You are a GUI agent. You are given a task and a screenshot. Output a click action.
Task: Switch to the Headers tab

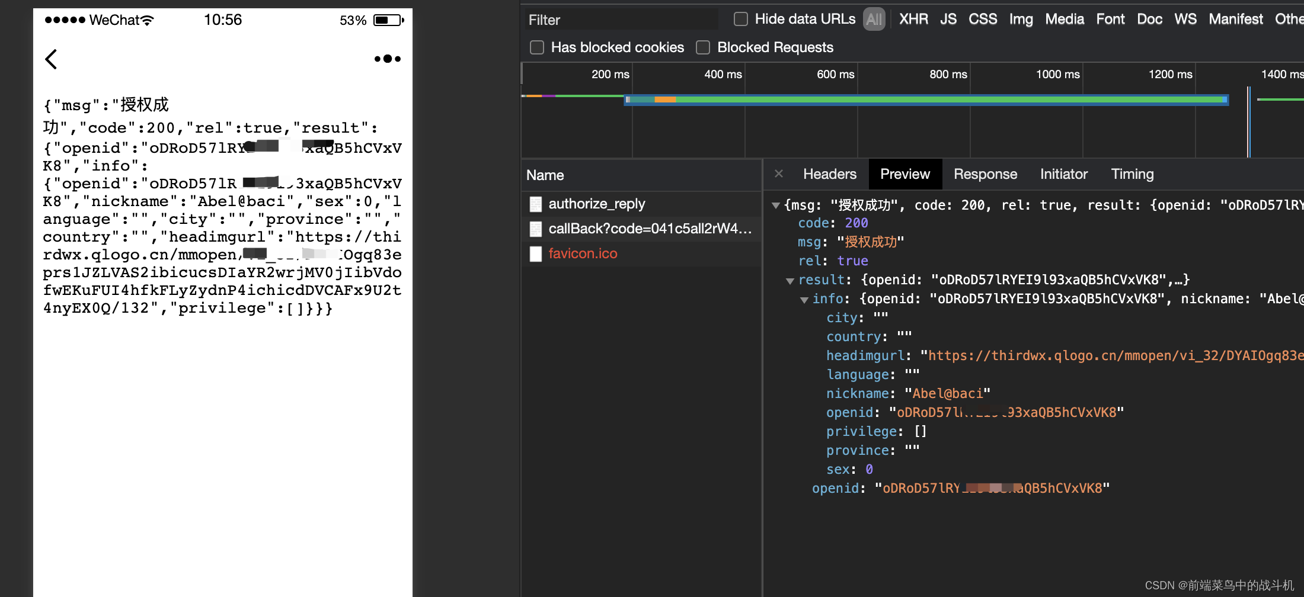830,174
